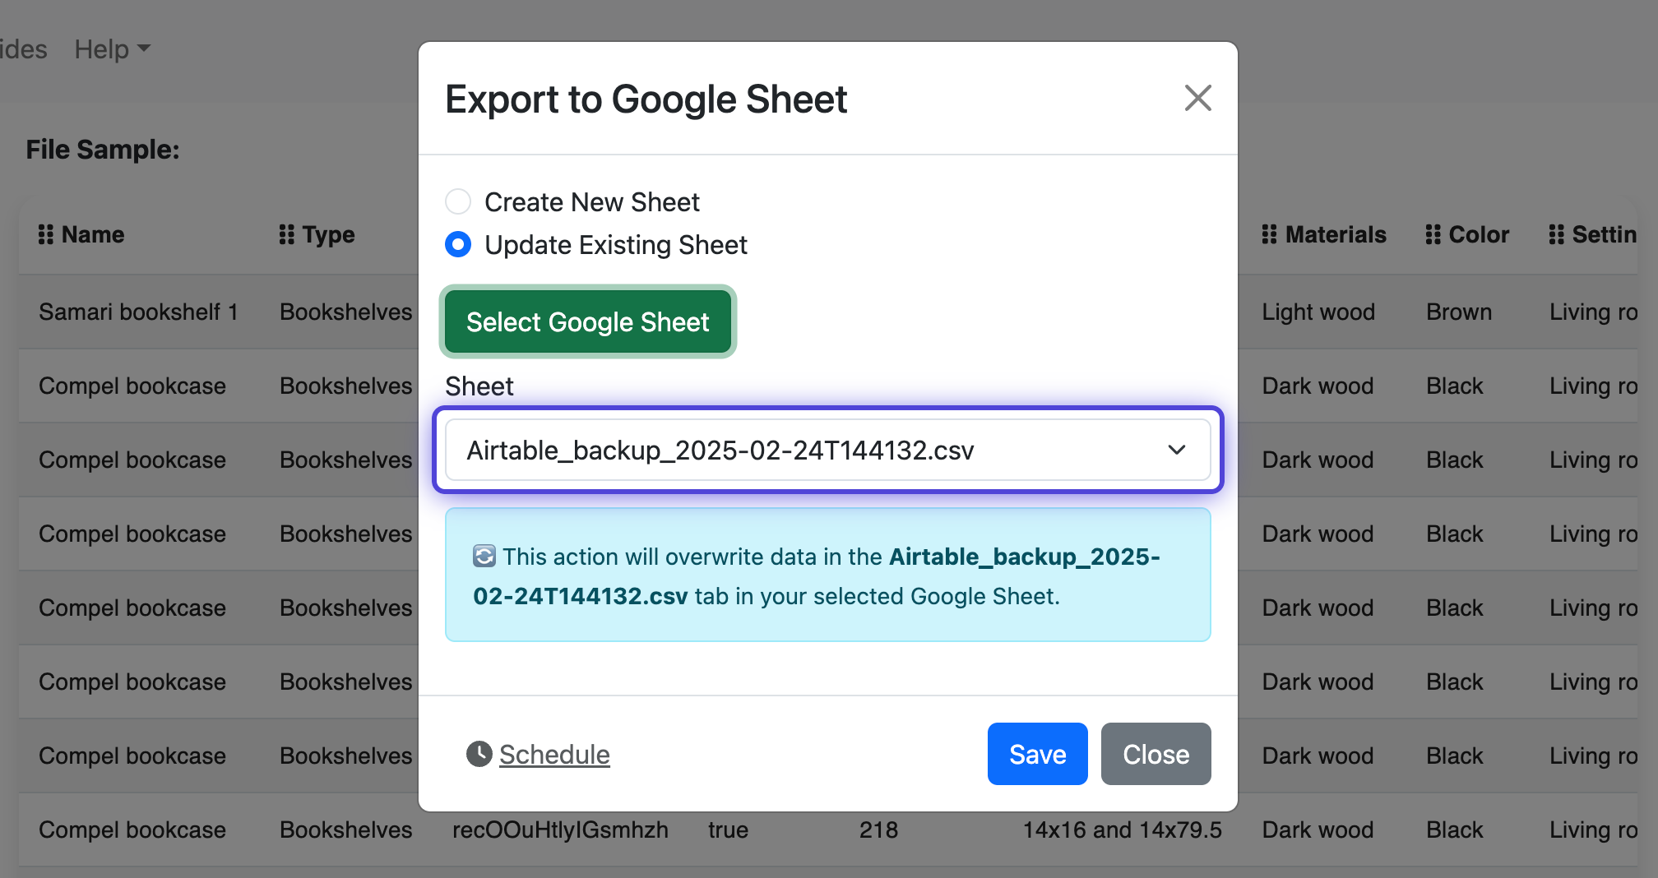Image resolution: width=1658 pixels, height=878 pixels.
Task: Click the gray Close button
Action: (x=1156, y=754)
